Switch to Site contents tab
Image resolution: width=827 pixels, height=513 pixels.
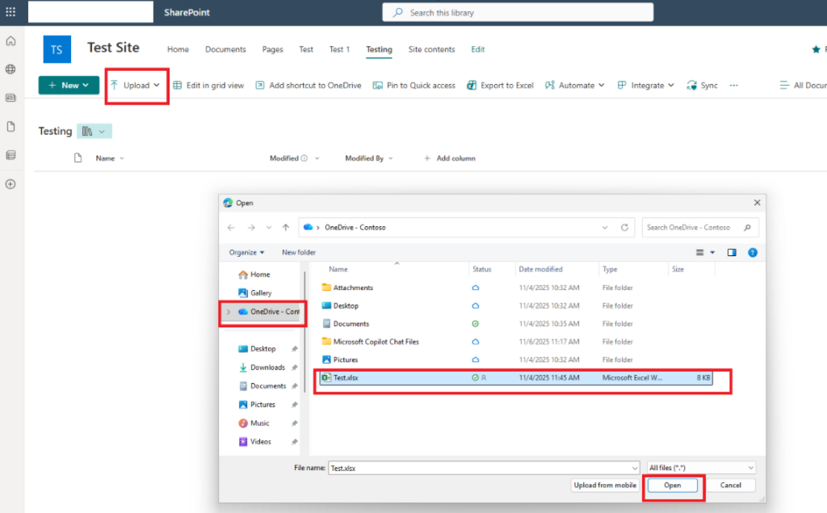click(431, 49)
